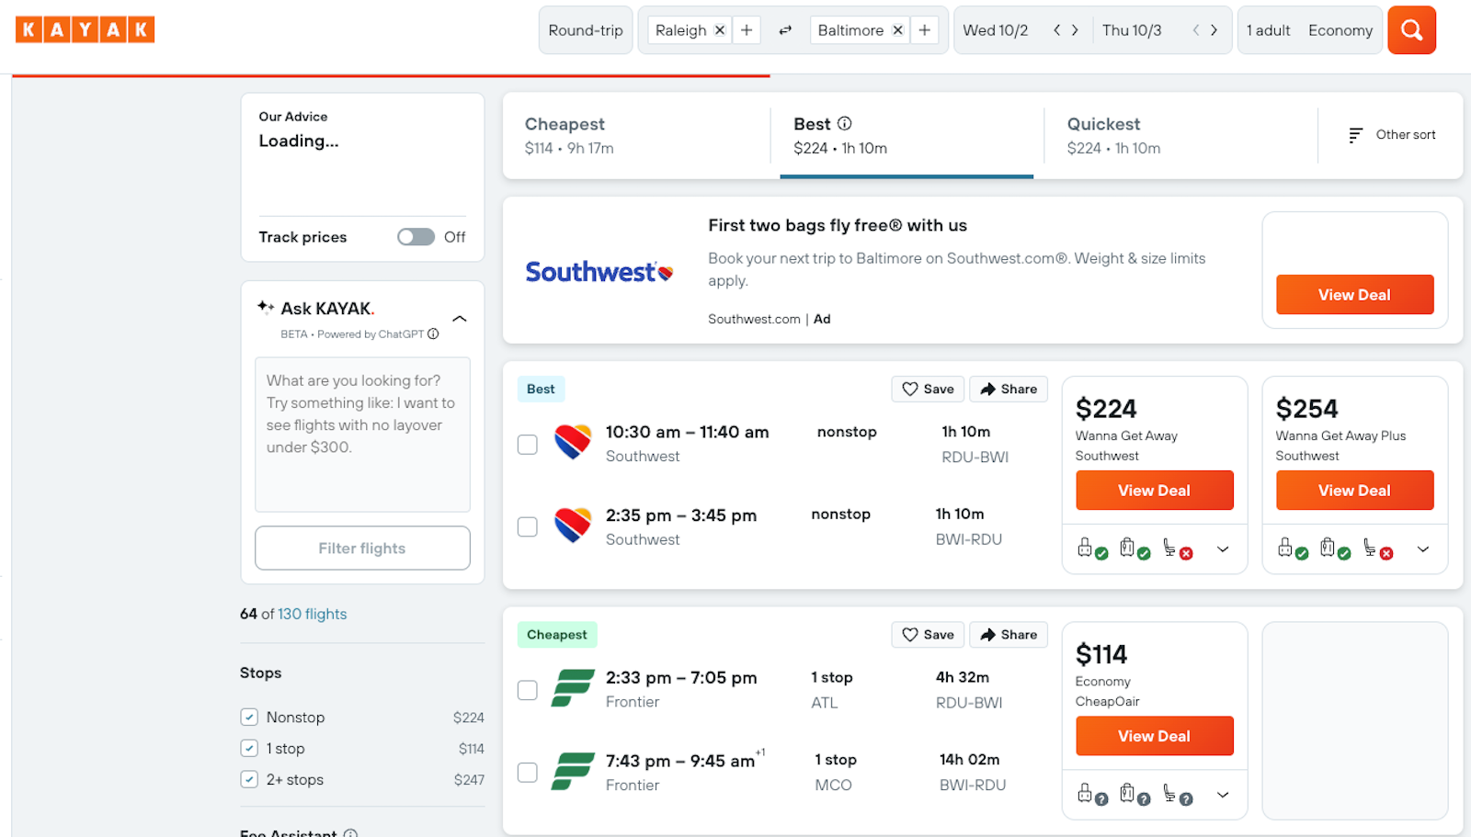Share the cheapest Frontier flight

pos(1009,635)
